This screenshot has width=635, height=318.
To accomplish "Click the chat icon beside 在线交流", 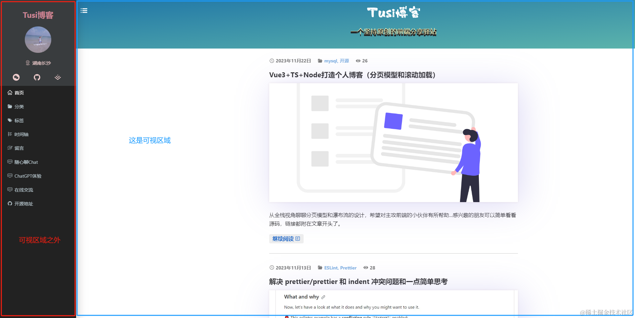I will 10,190.
